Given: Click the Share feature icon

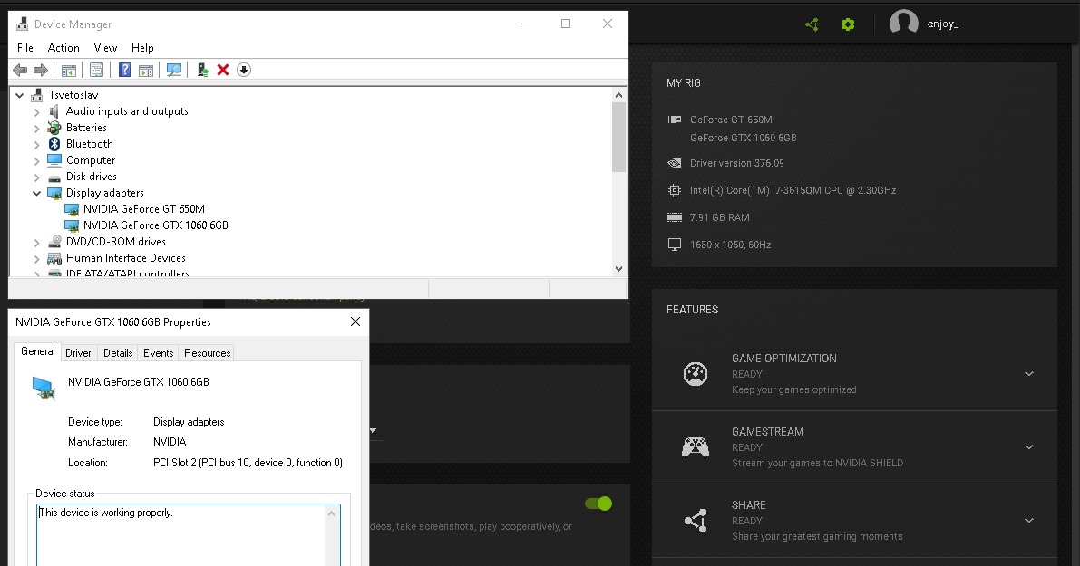Looking at the screenshot, I should pyautogui.click(x=696, y=521).
